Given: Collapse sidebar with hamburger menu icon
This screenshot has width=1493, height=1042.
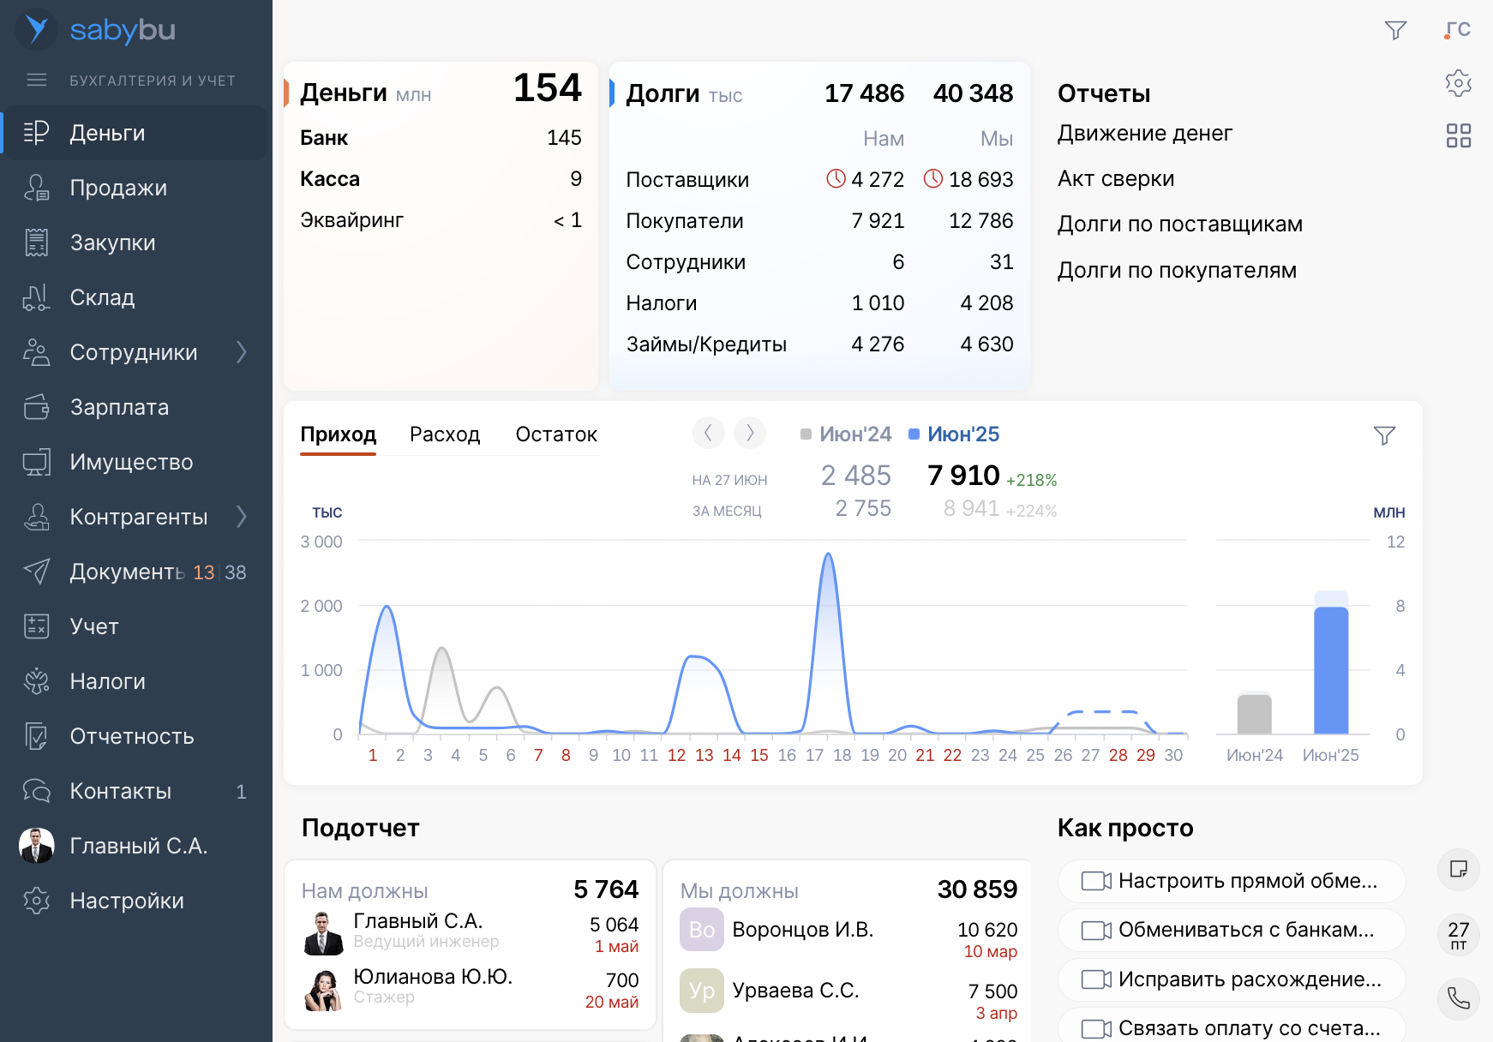Looking at the screenshot, I should pyautogui.click(x=36, y=81).
